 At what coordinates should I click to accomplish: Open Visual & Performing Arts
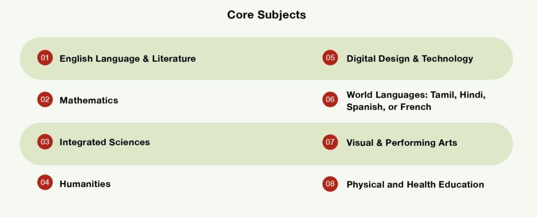(402, 143)
